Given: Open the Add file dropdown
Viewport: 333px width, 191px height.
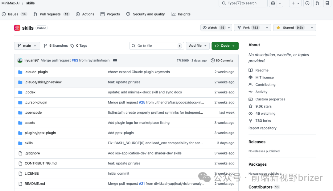Looking at the screenshot, I should pyautogui.click(x=198, y=46).
